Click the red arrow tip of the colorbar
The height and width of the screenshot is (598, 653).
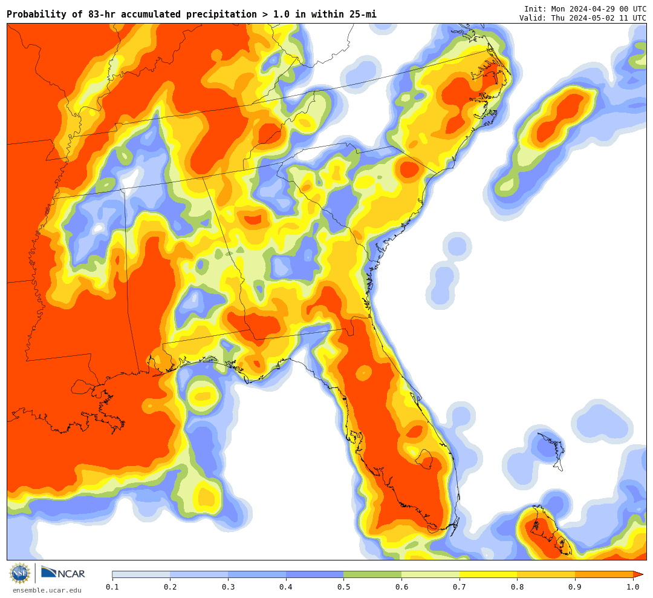click(638, 574)
